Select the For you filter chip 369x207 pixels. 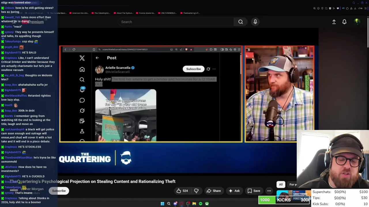[293, 185]
